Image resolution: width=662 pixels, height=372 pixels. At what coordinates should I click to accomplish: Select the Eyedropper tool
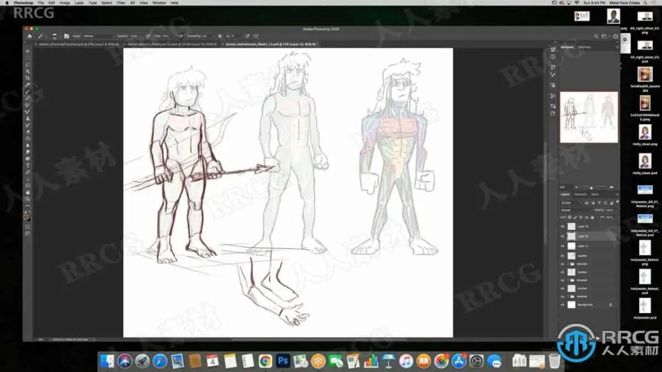click(x=28, y=85)
